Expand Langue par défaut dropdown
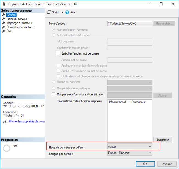 click(130, 153)
